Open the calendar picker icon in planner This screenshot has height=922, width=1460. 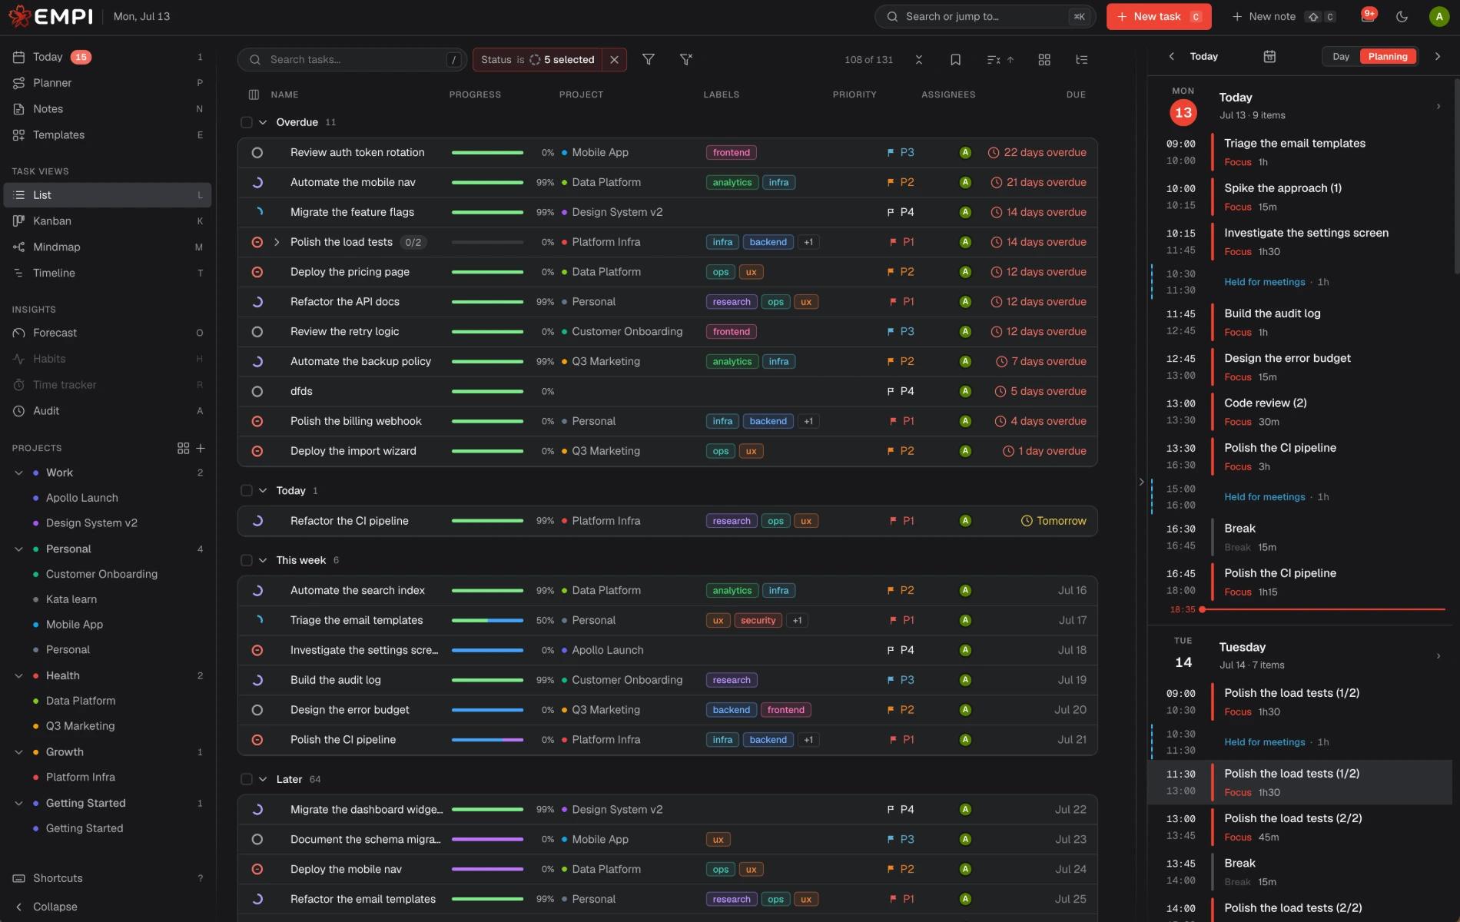point(1269,56)
